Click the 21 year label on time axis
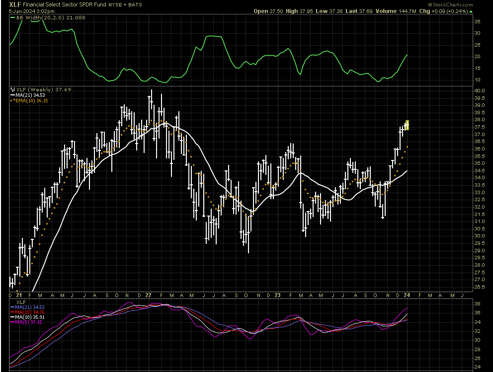The height and width of the screenshot is (372, 493). pyautogui.click(x=19, y=296)
